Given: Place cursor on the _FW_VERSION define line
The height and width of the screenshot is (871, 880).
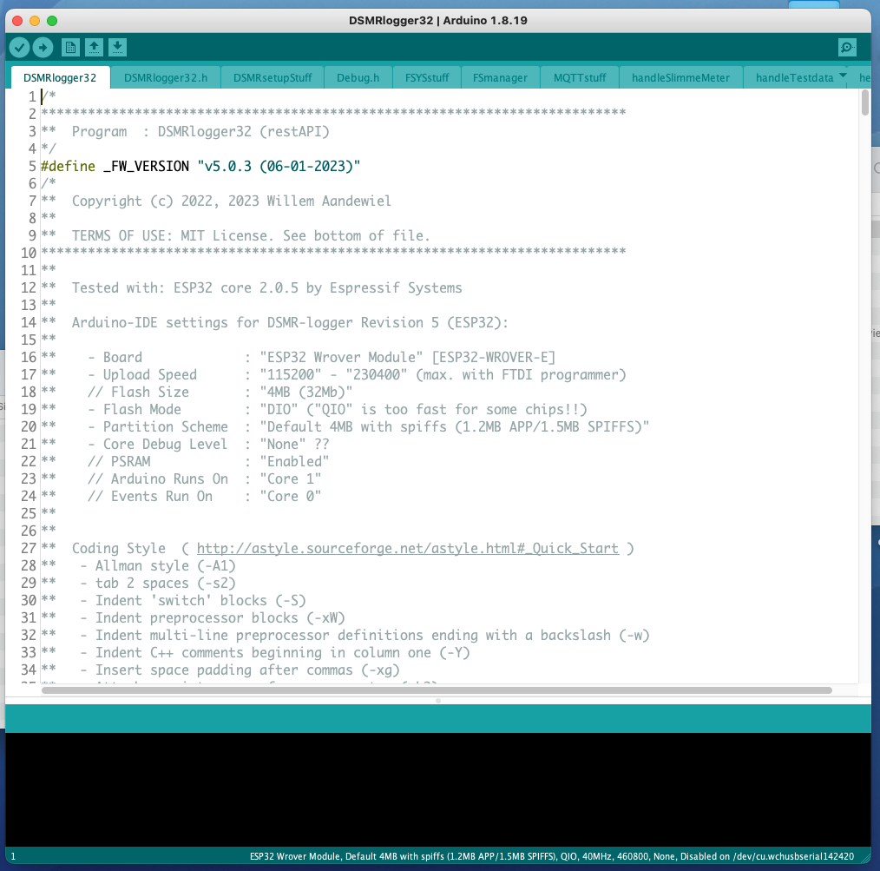Looking at the screenshot, I should [200, 166].
